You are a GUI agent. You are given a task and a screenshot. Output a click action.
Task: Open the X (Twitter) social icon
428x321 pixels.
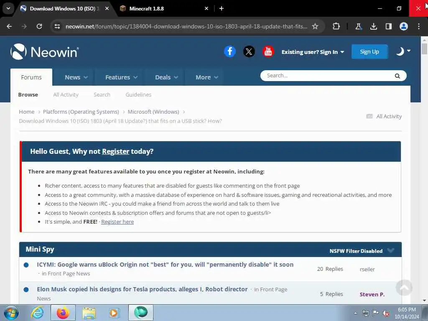(x=249, y=51)
